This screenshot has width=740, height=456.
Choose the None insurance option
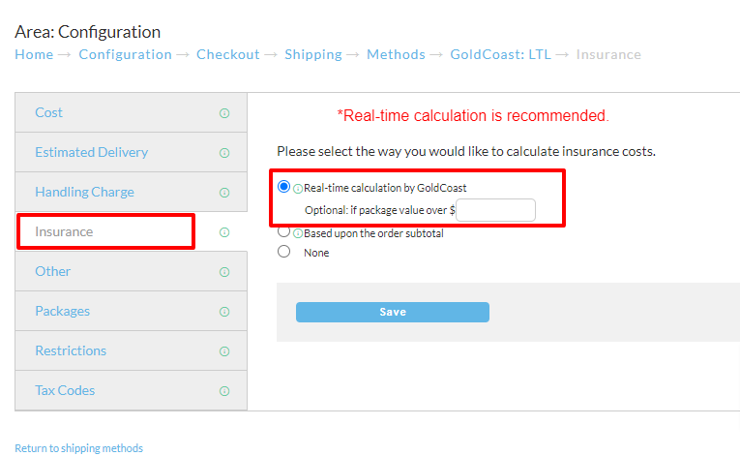283,252
